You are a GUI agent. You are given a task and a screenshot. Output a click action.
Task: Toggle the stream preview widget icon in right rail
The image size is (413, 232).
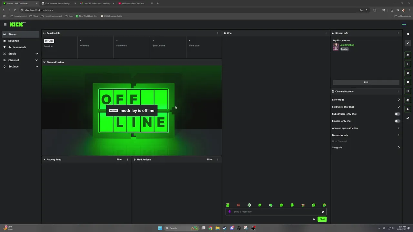(408, 55)
